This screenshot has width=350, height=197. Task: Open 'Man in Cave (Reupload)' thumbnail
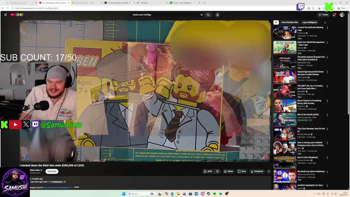[x=285, y=162]
